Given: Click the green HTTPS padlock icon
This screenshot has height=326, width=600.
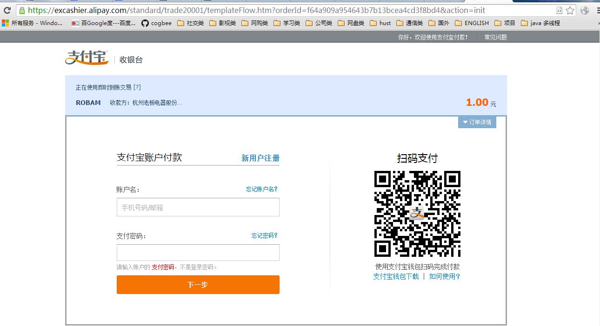Looking at the screenshot, I should (22, 10).
